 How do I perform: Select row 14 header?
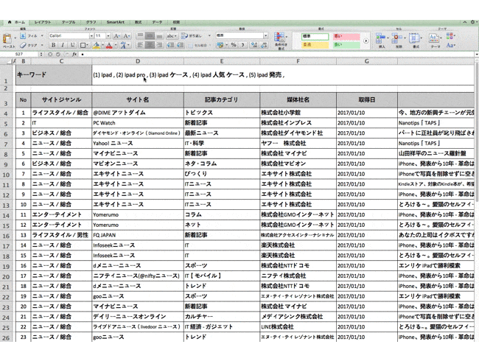(x=6, y=215)
